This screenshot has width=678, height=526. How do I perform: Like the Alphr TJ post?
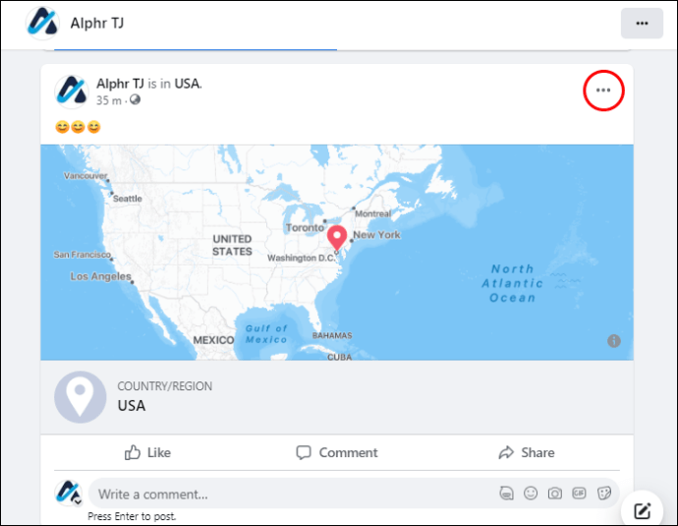[x=147, y=452]
